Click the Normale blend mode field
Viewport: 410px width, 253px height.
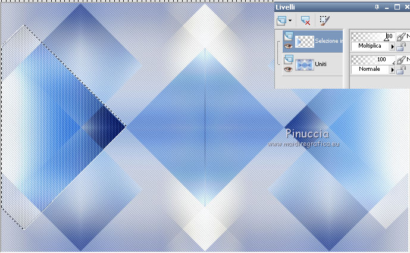370,69
